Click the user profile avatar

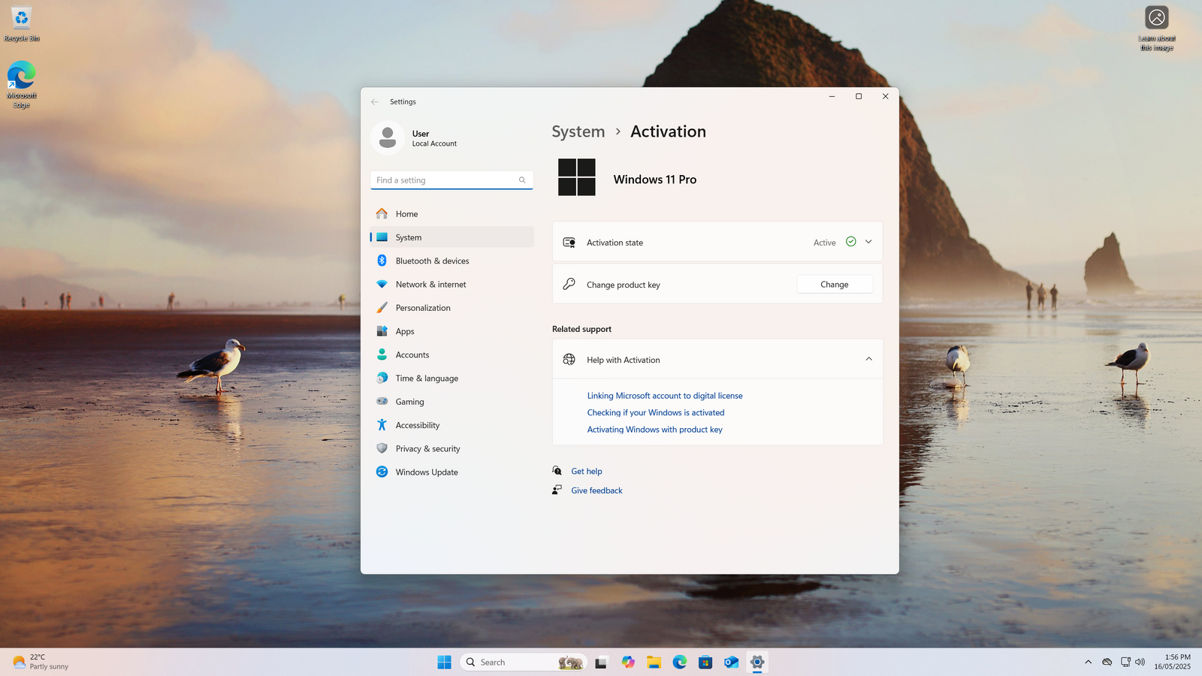point(388,137)
